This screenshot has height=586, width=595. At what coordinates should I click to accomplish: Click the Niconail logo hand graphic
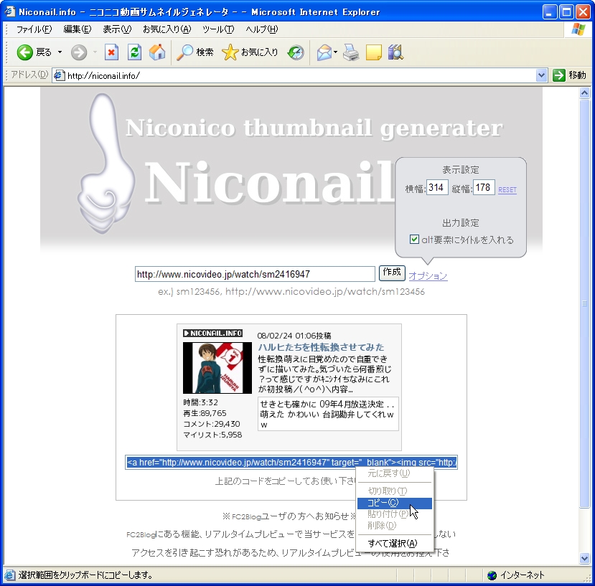[x=106, y=164]
